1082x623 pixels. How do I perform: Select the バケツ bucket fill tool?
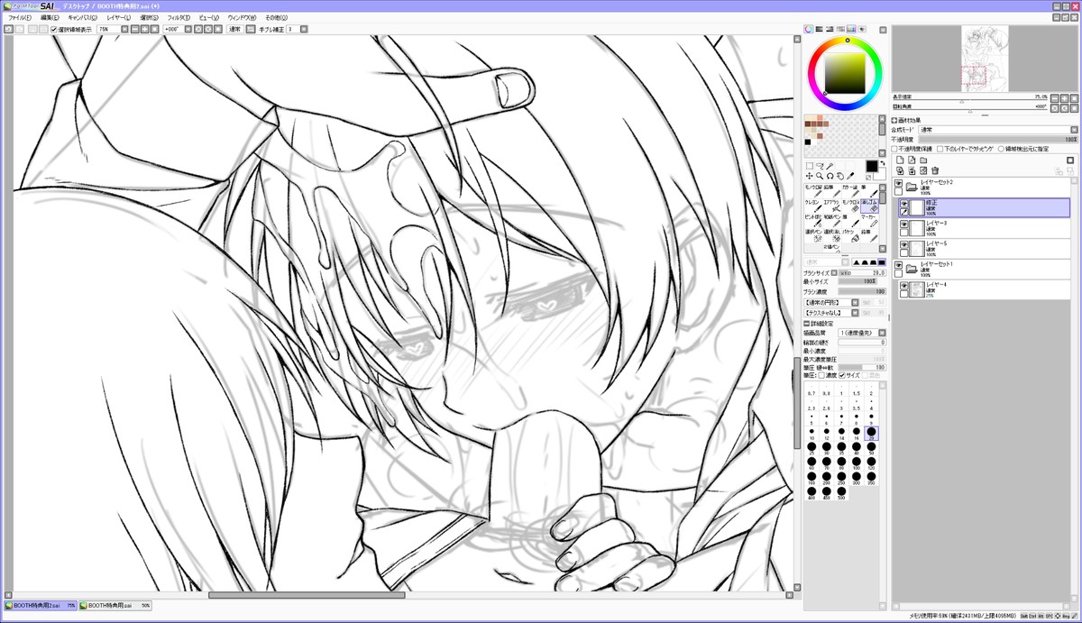852,234
